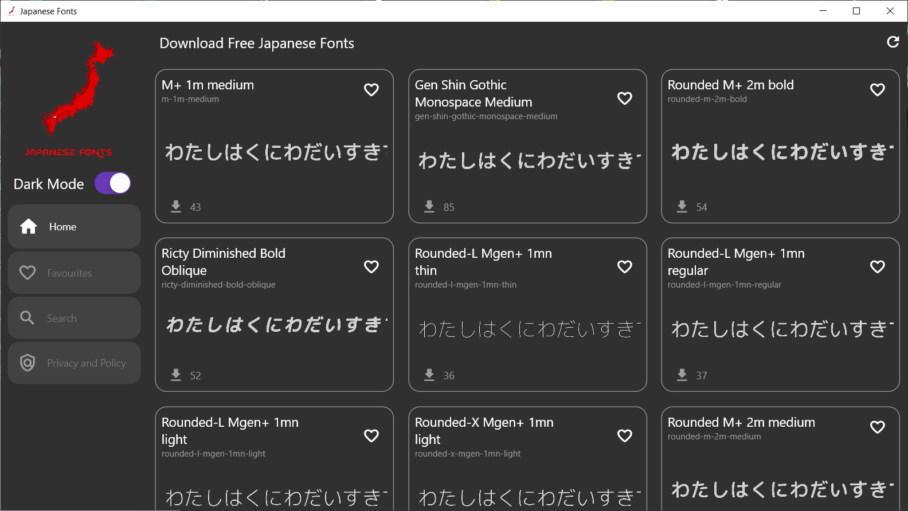This screenshot has width=908, height=511.
Task: Click the "ricty-diminished-bold-oblique" slug text
Action: click(x=218, y=285)
